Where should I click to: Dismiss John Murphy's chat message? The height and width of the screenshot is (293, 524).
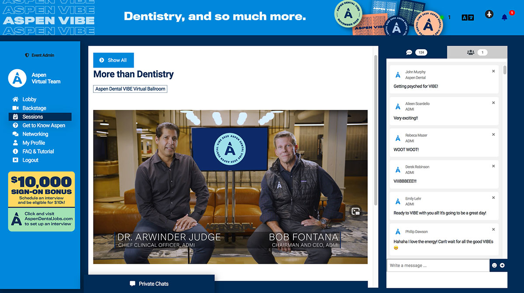[493, 71]
